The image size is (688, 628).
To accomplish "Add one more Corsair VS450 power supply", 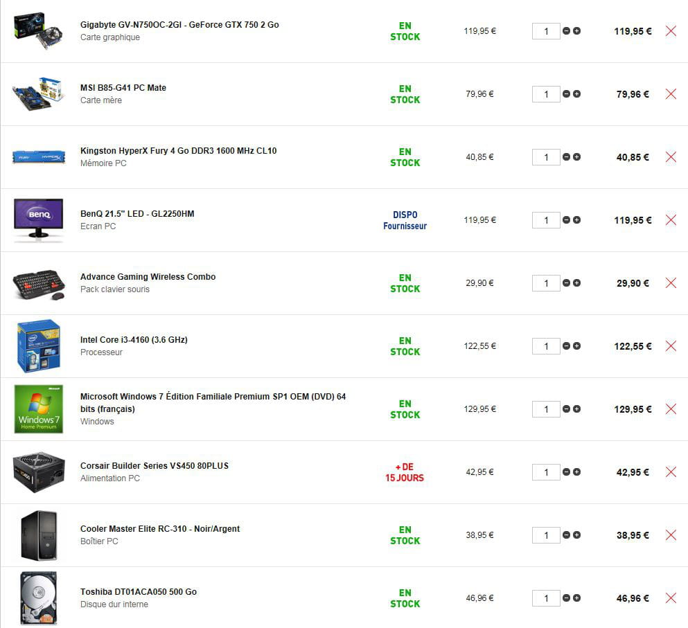I will (x=576, y=472).
